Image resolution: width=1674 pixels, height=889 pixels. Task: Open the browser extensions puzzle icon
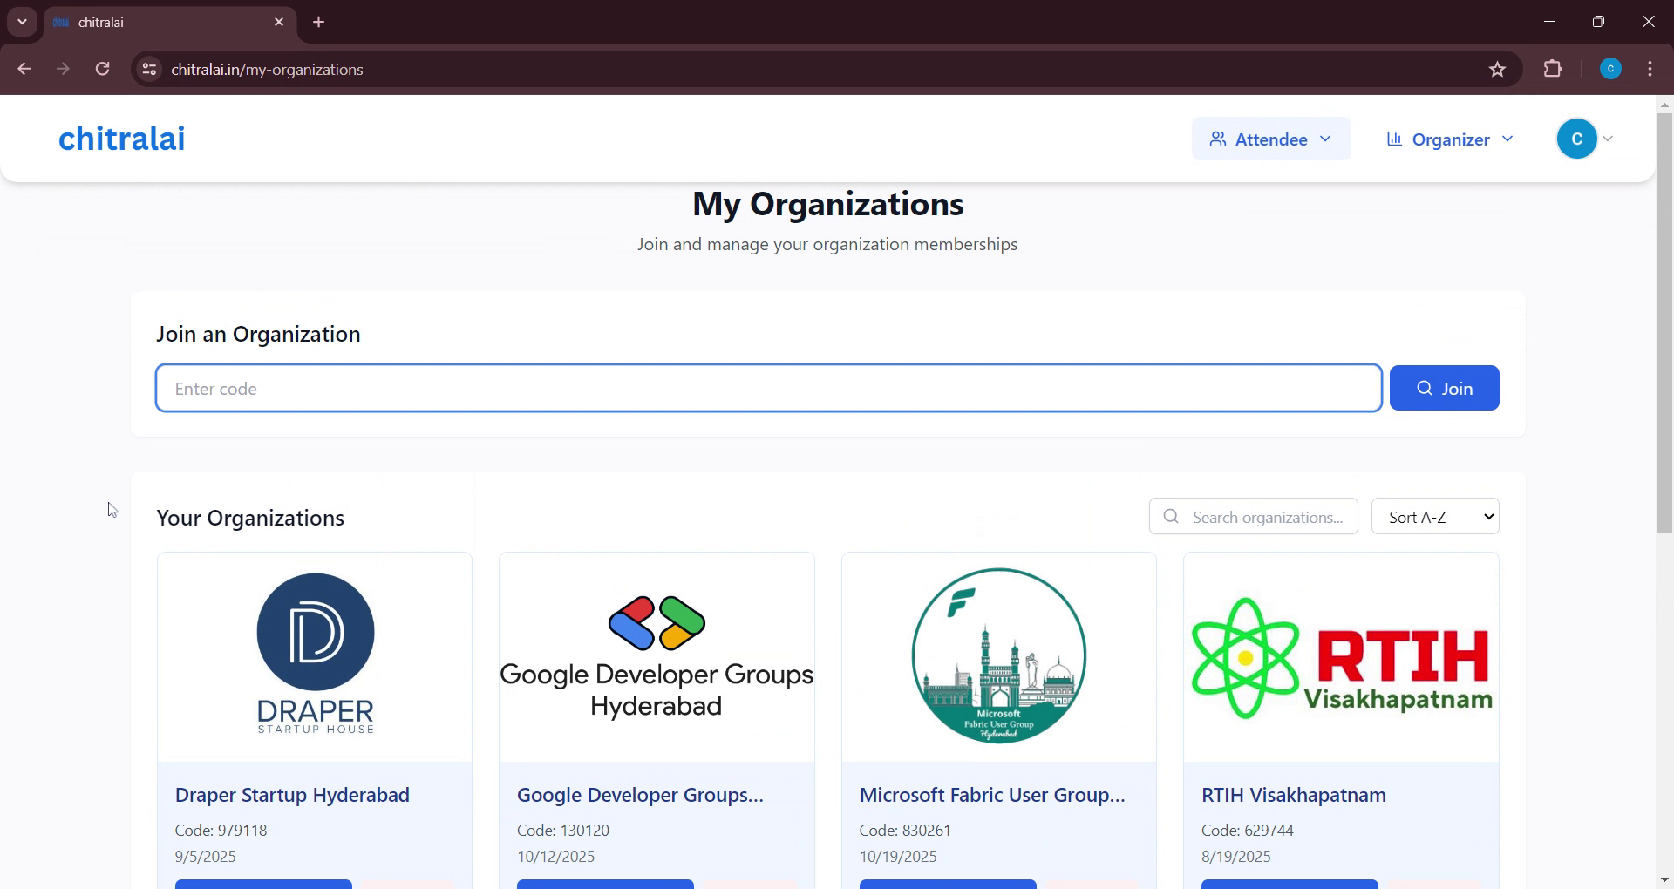click(x=1554, y=69)
